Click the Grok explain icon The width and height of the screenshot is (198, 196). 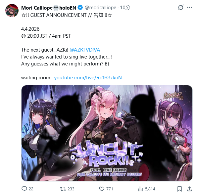(x=180, y=7)
